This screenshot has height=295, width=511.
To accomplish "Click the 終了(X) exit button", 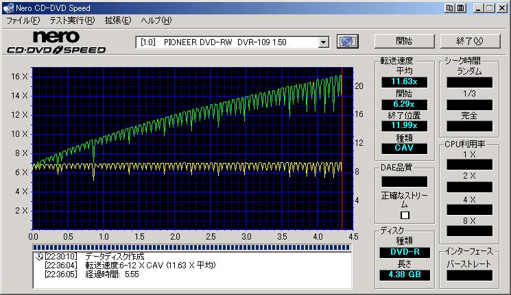I will pyautogui.click(x=470, y=41).
